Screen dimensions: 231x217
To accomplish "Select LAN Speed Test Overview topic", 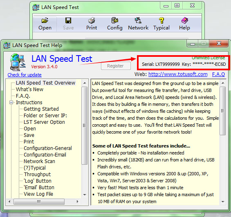I will (45, 83).
